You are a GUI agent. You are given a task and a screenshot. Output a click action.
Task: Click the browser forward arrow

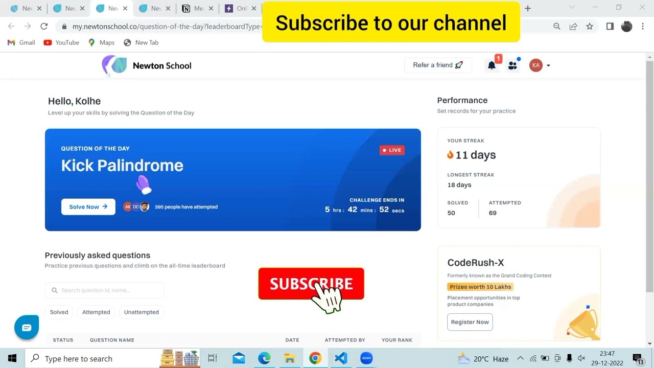[x=28, y=26]
